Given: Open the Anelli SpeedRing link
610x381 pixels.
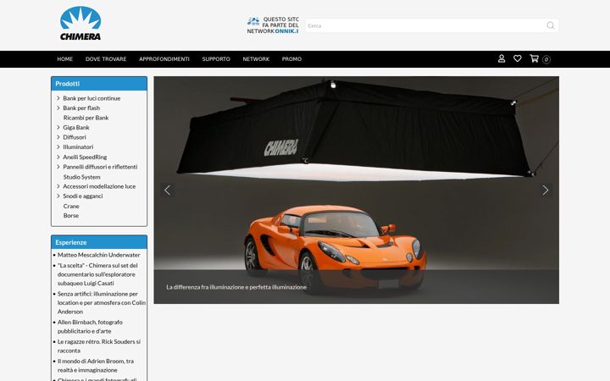Looking at the screenshot, I should click(85, 157).
